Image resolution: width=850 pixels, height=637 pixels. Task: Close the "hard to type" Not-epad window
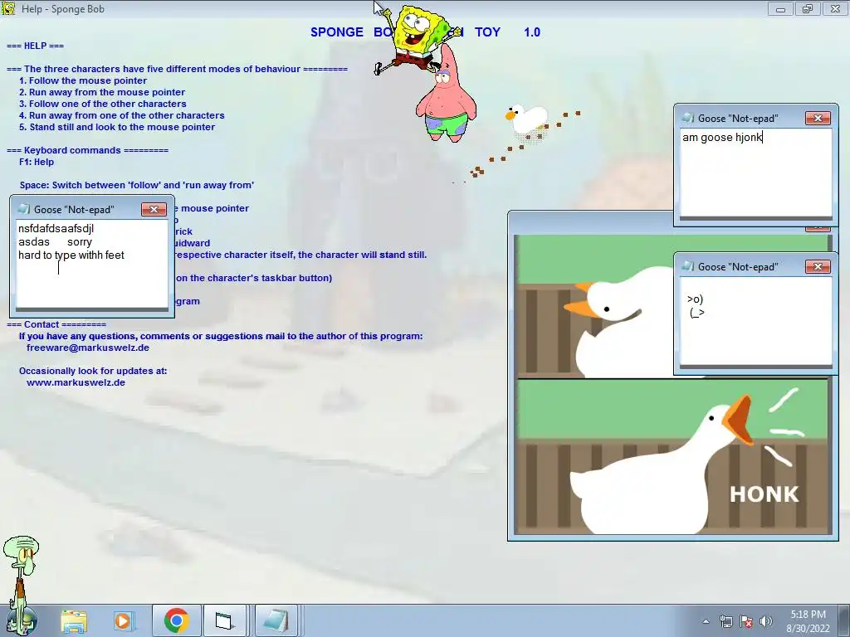coord(154,210)
